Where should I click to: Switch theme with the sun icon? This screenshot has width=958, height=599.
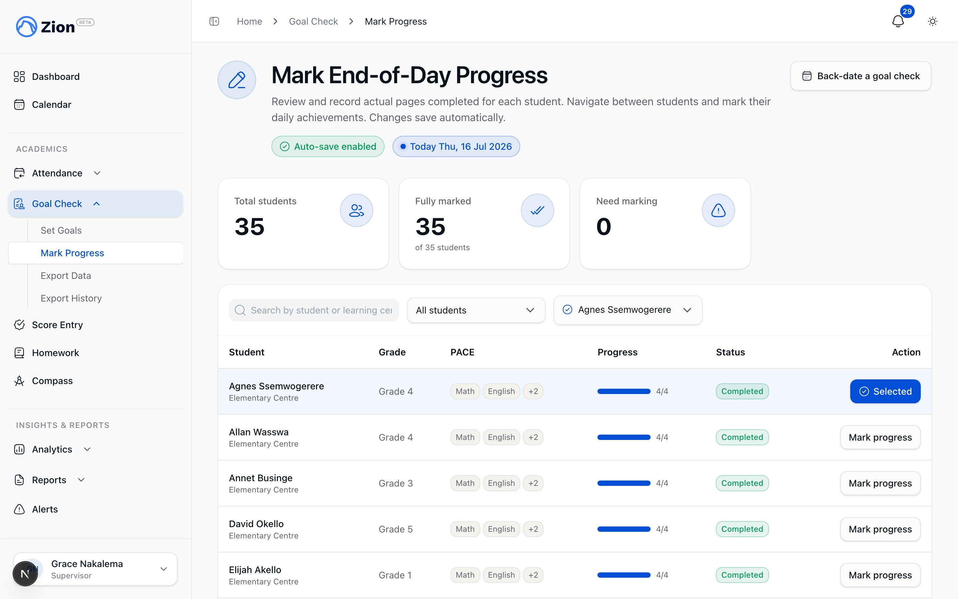(x=933, y=21)
